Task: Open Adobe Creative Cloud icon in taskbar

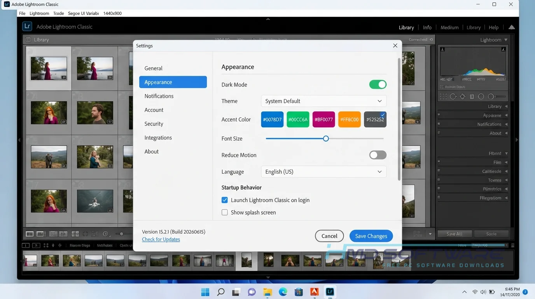Action: (314, 292)
